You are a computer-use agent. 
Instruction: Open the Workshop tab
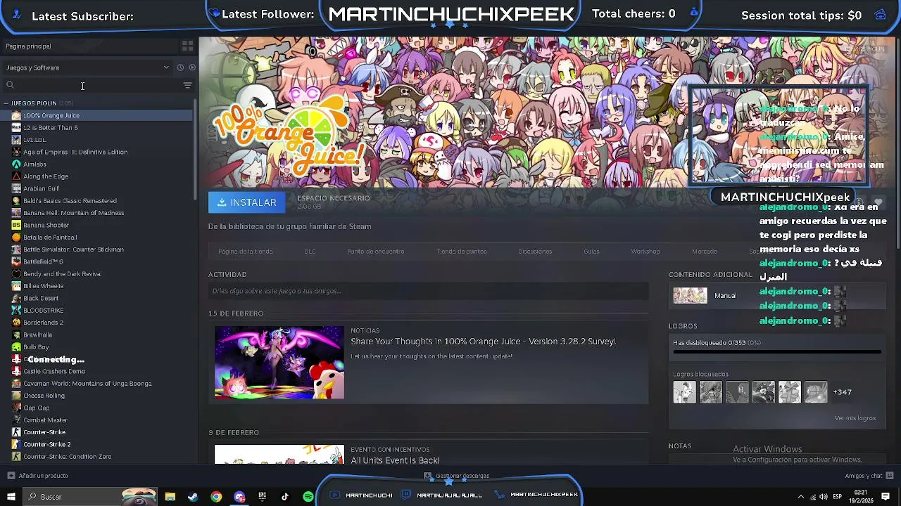pos(645,252)
